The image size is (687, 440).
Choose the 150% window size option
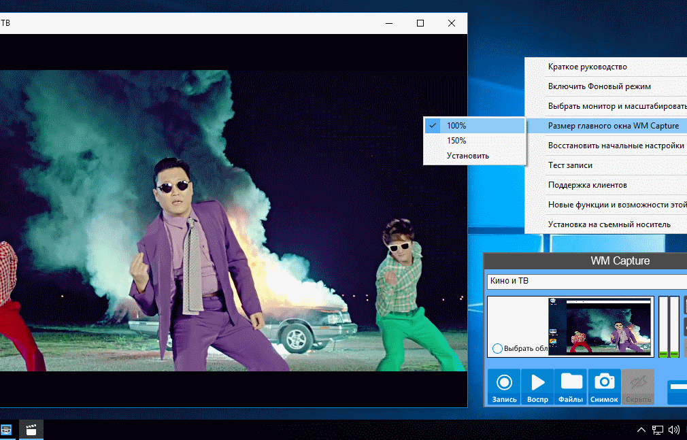475,141
